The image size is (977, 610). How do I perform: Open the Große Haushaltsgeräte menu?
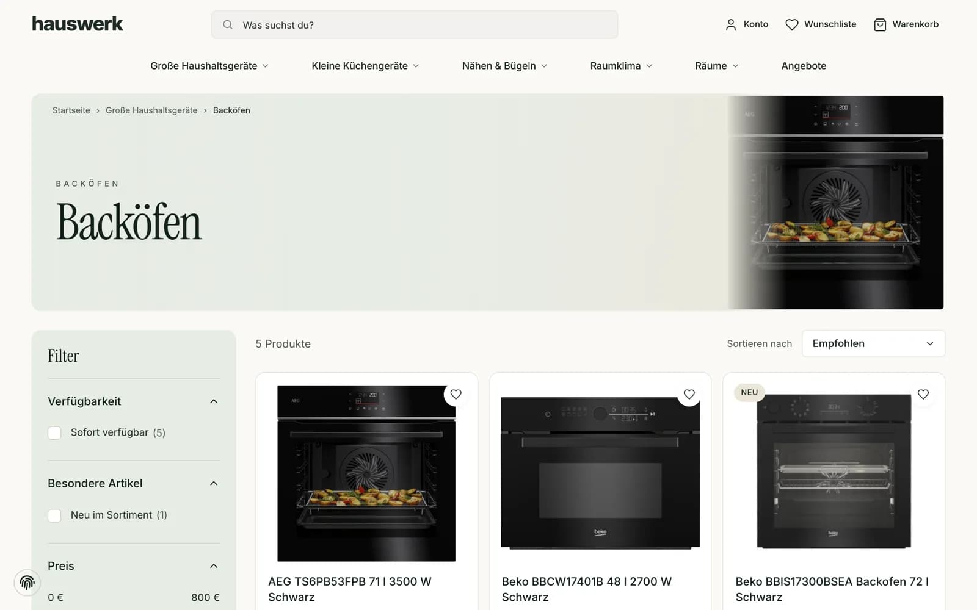209,66
